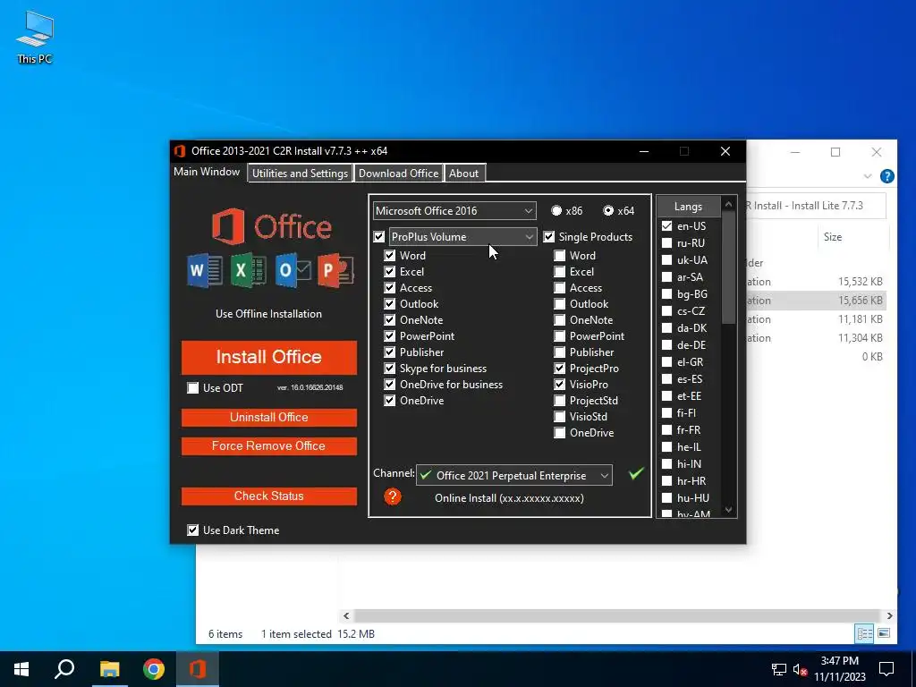This screenshot has height=687, width=916.
Task: Uncheck the en-US language box
Action: point(666,226)
